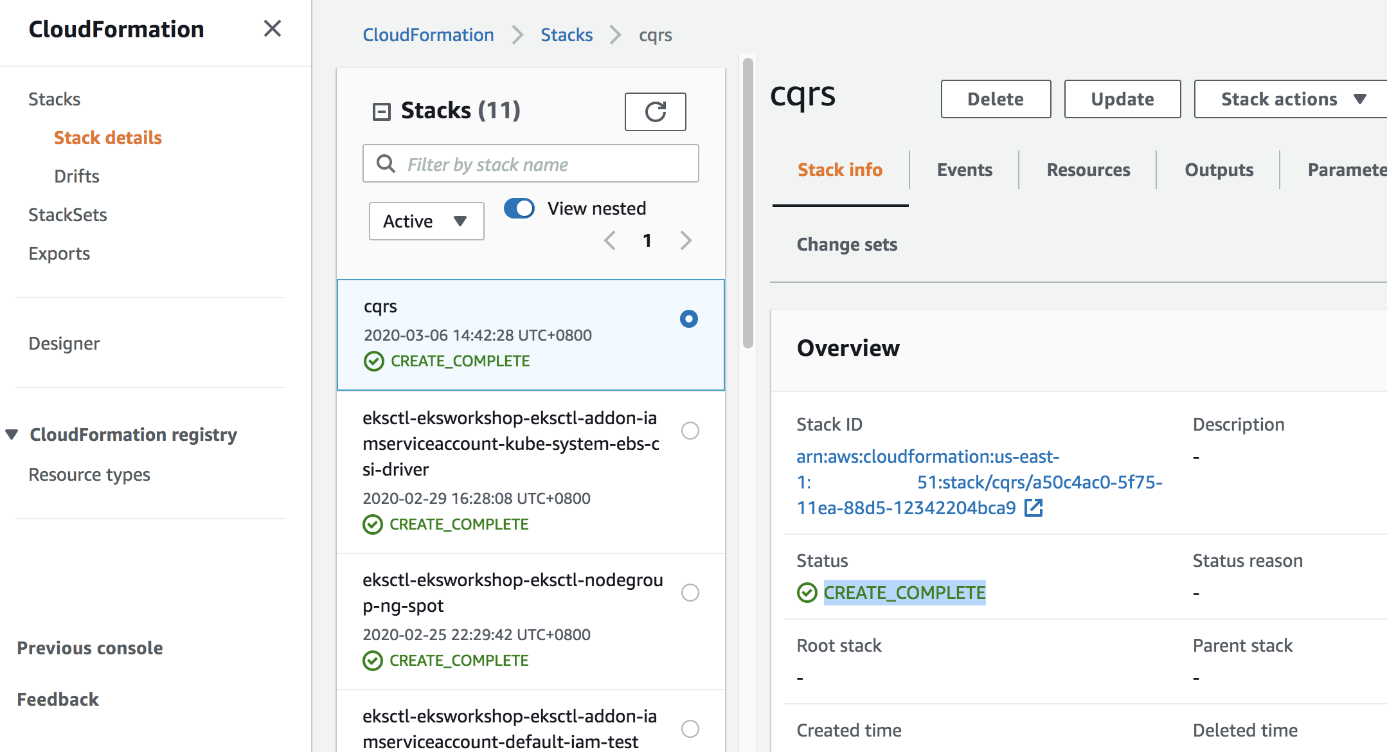Toggle the View nested switch
Viewport: 1387px width, 752px height.
click(519, 208)
